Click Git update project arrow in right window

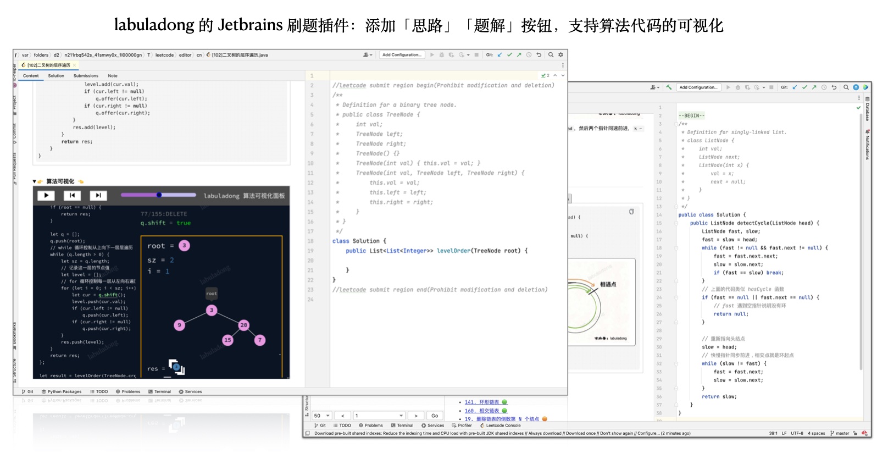(795, 87)
